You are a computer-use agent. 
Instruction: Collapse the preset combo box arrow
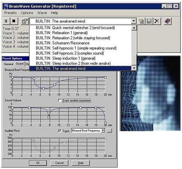click(x=133, y=21)
